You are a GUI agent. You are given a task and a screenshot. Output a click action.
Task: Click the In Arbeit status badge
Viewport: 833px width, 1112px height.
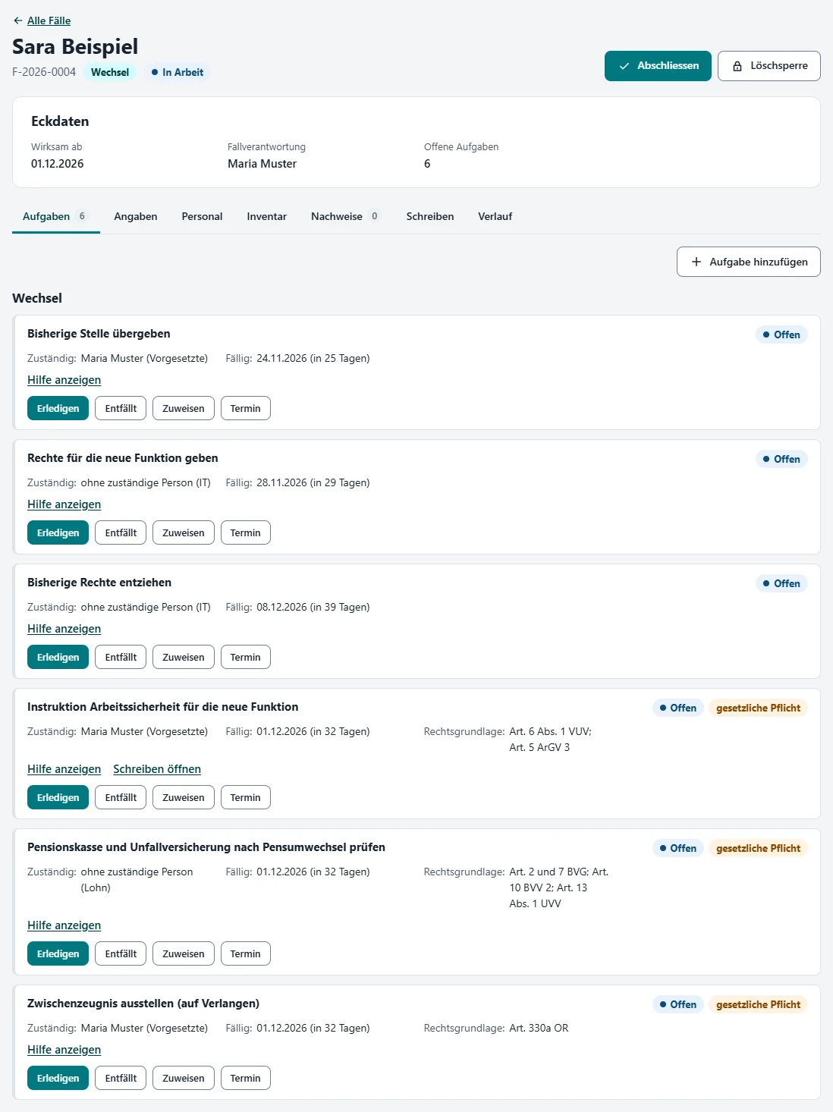tap(177, 72)
